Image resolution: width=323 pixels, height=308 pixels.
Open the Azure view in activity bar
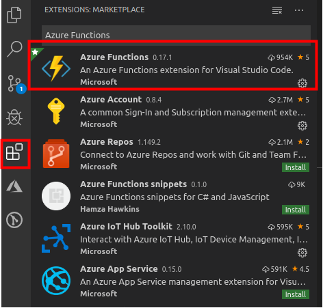tap(14, 186)
